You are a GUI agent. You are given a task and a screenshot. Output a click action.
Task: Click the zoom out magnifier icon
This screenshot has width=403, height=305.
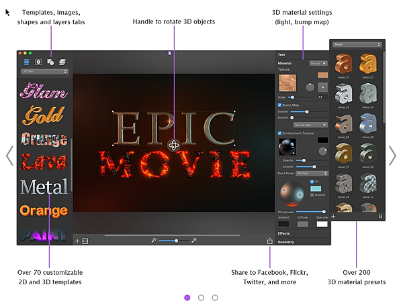coord(154,241)
